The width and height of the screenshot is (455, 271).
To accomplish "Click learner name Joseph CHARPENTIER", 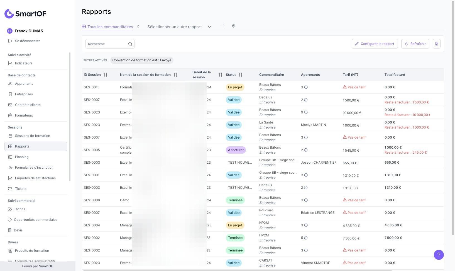I will (x=319, y=163).
